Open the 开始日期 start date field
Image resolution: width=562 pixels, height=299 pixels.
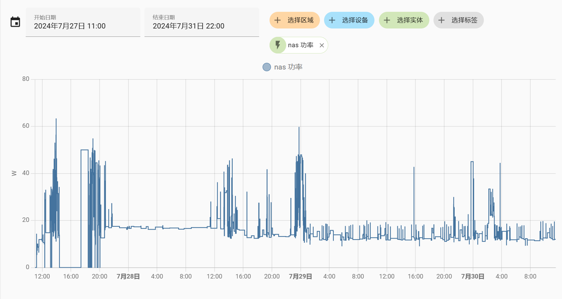click(83, 22)
